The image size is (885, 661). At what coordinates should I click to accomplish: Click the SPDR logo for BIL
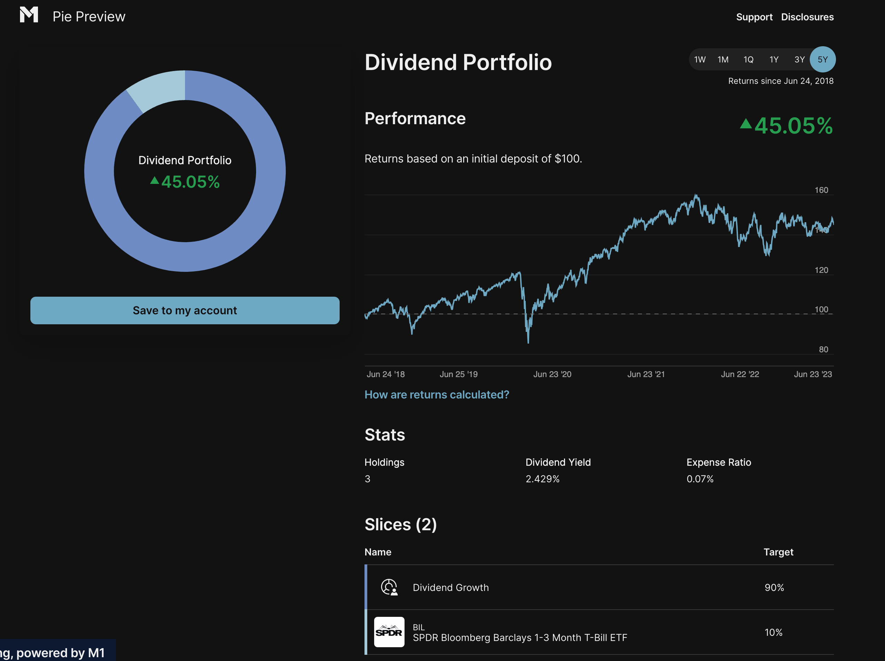tap(389, 632)
